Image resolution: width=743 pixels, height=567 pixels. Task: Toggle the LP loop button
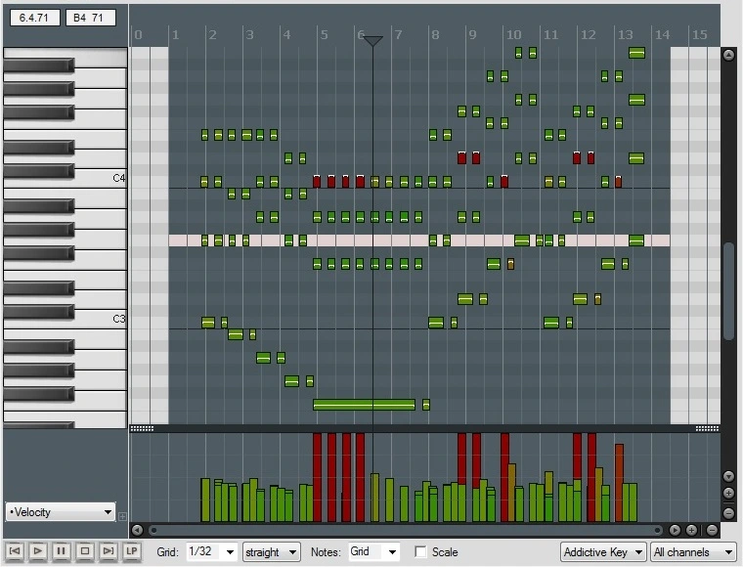coord(132,551)
